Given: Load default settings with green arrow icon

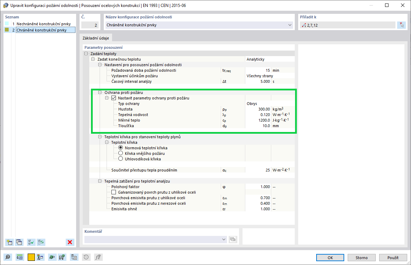Looking at the screenshot, I should coord(52,257).
